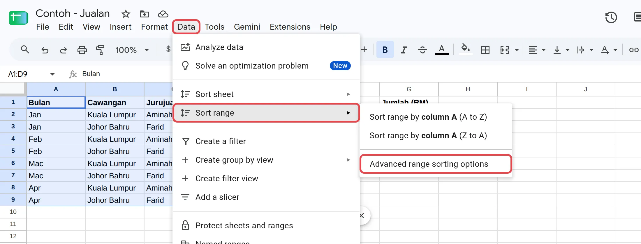Click the search menus magnifier icon
This screenshot has height=244, width=641.
click(25, 50)
